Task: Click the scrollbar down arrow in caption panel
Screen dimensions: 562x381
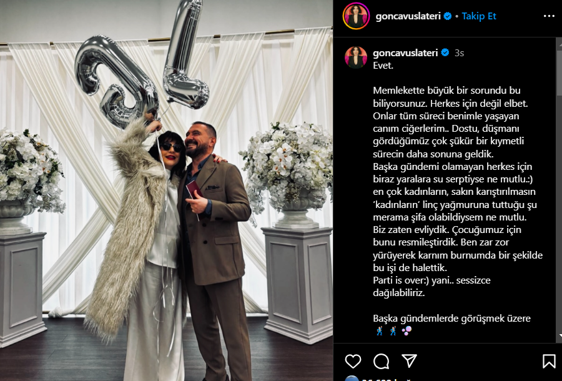Action: click(x=559, y=336)
